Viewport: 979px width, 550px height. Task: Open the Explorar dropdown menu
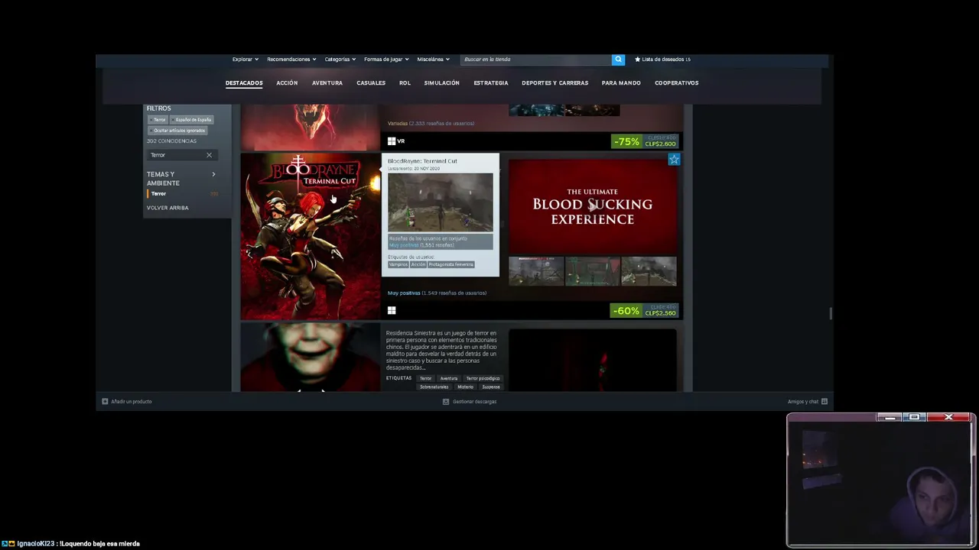[246, 60]
